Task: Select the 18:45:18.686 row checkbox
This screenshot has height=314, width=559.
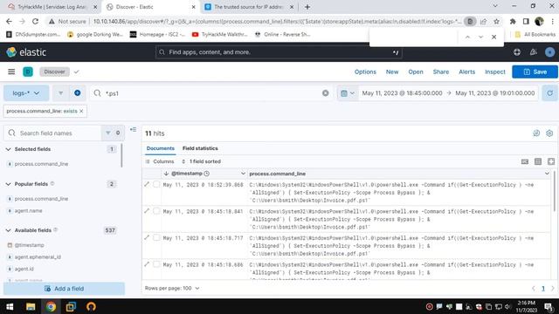Action: 156,264
